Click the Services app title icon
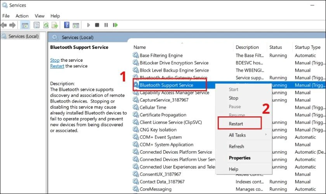Image resolution: width=326 pixels, height=194 pixels. (5, 5)
